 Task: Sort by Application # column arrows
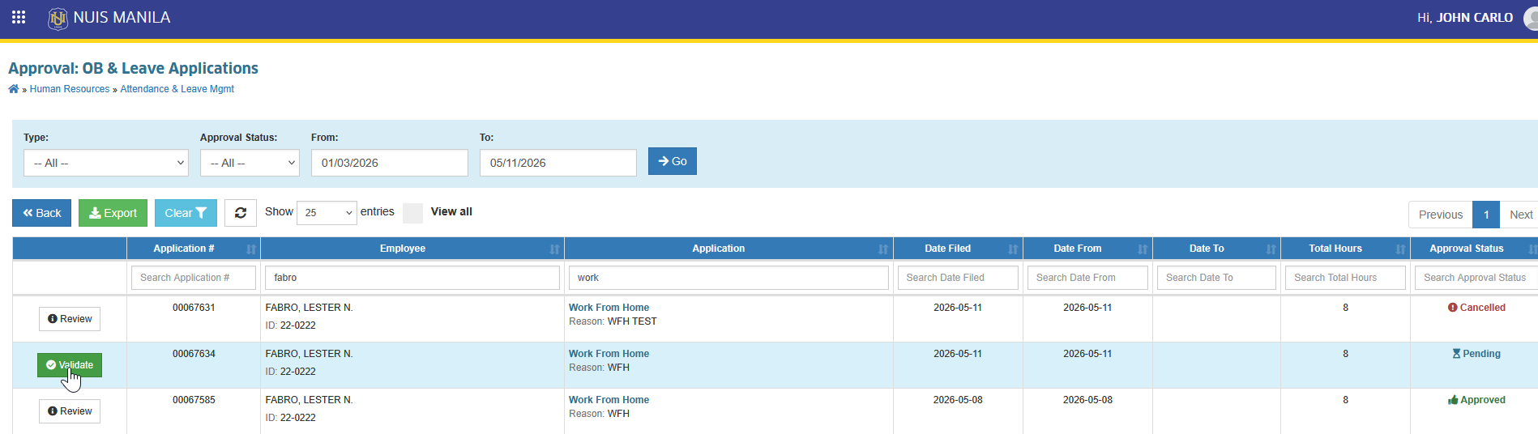[x=251, y=249]
